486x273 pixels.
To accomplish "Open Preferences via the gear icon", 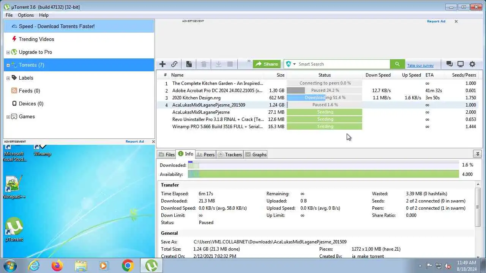I will [472, 64].
